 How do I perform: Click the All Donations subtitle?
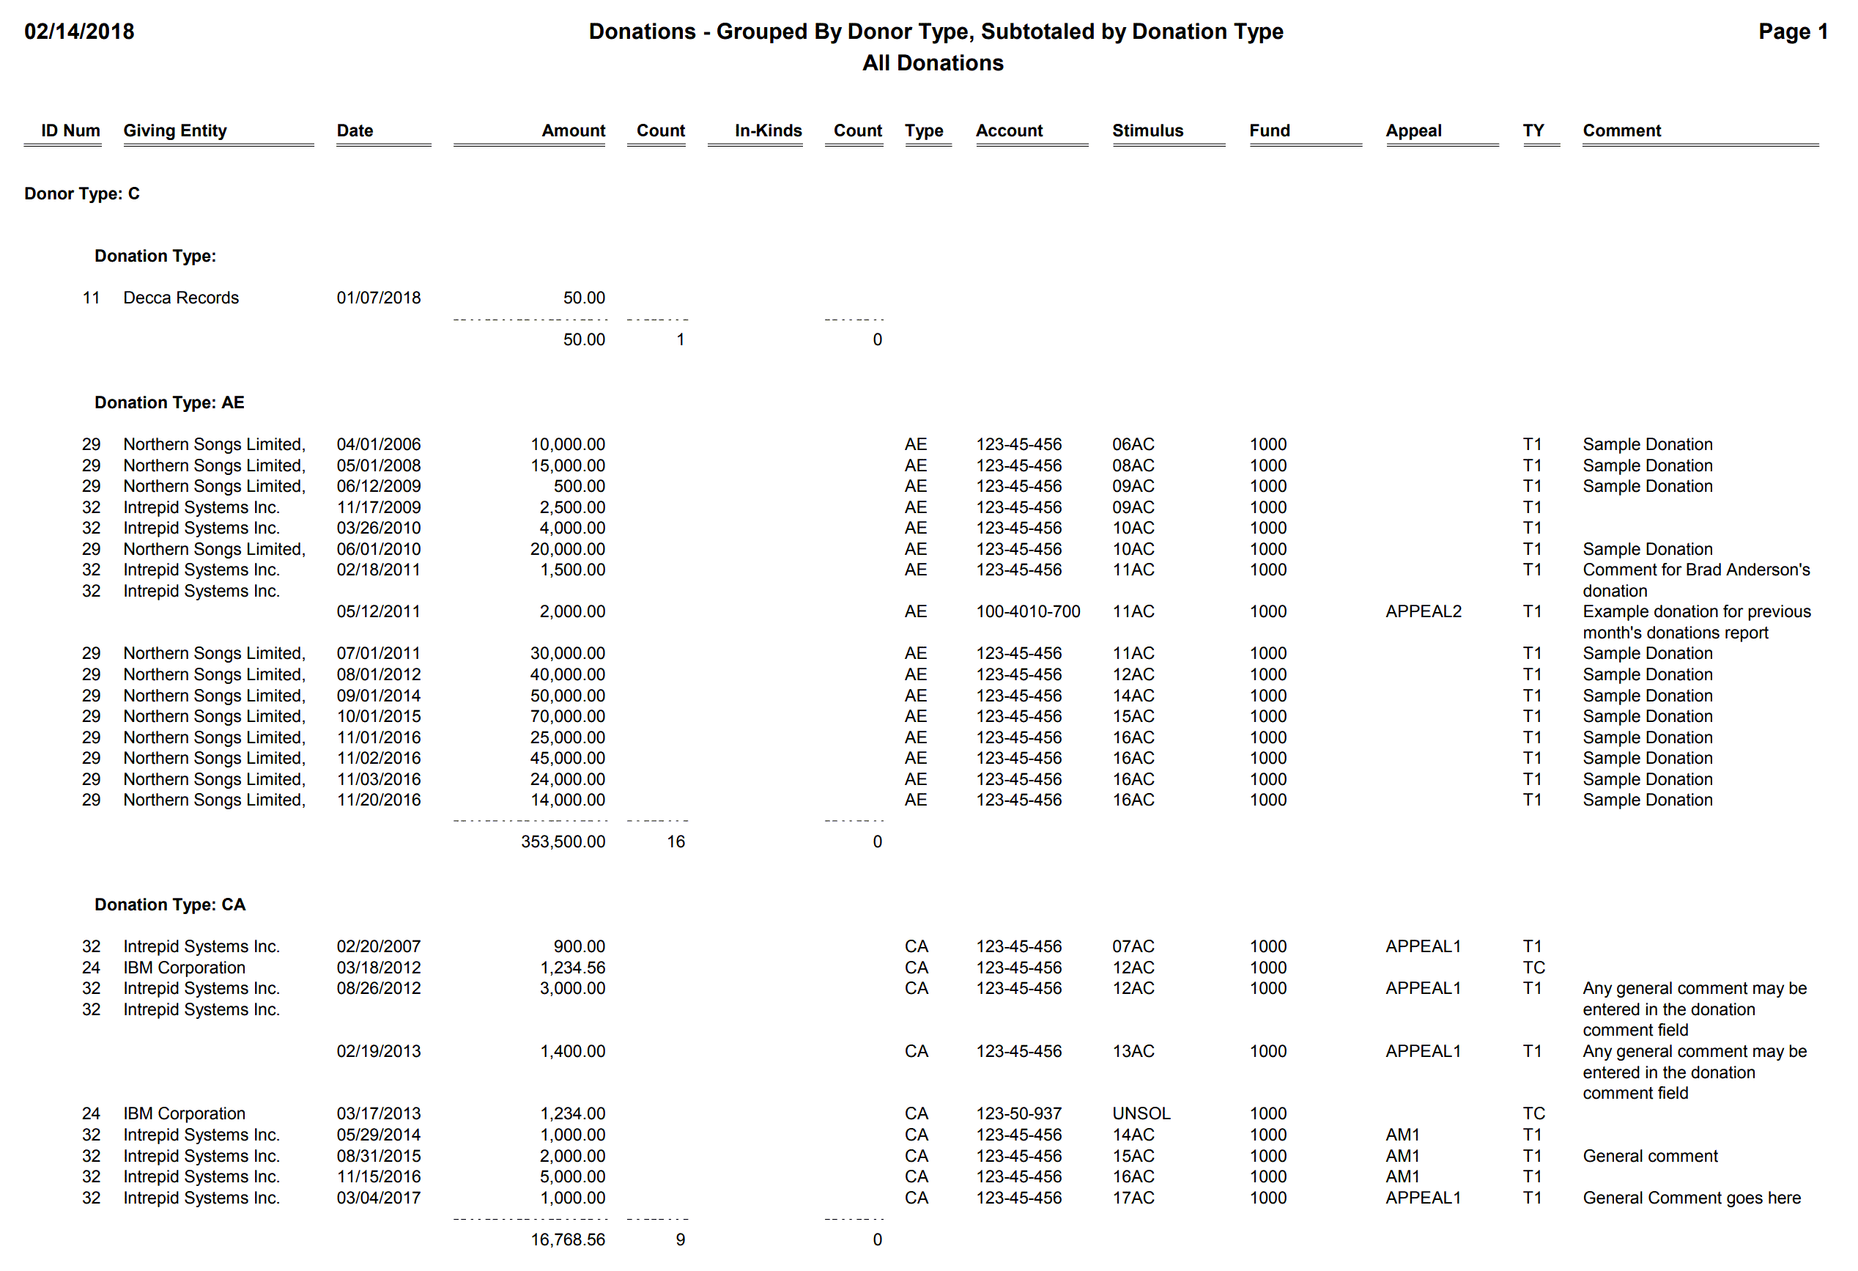pos(932,62)
